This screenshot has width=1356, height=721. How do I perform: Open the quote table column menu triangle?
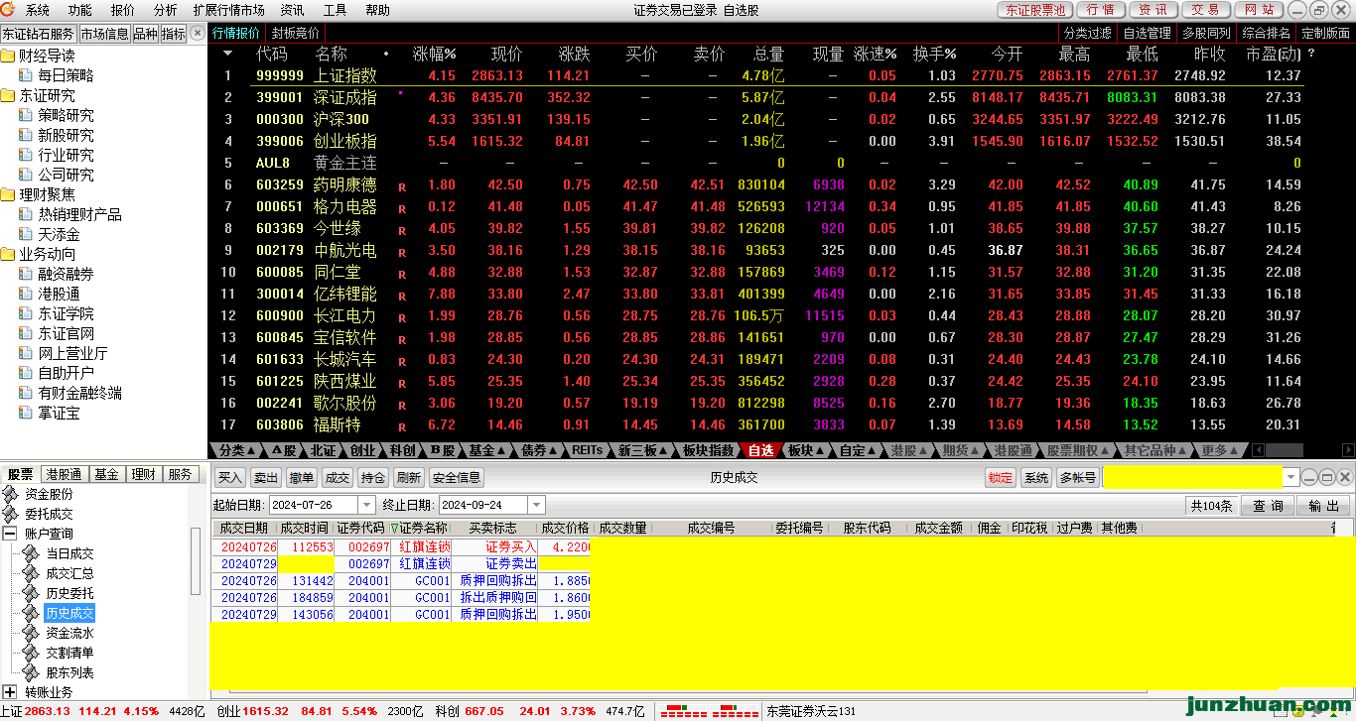click(227, 54)
